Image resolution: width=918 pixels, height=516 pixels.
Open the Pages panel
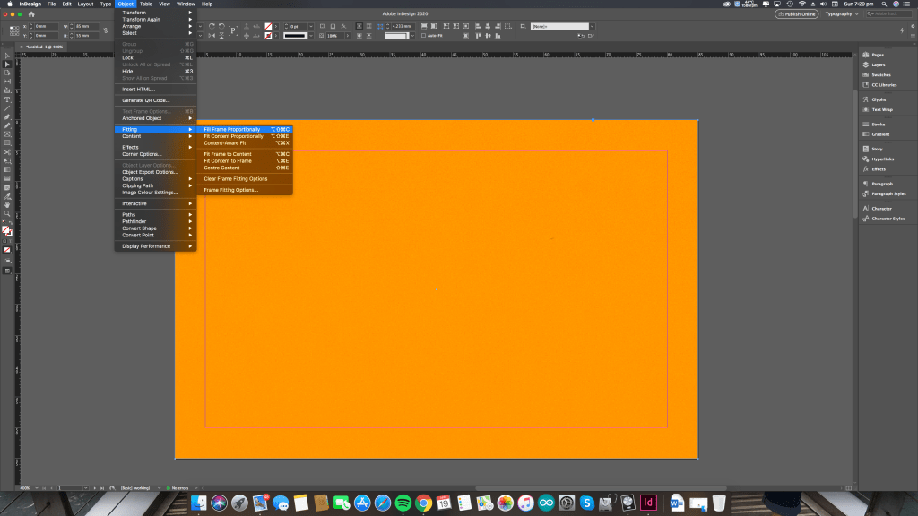tap(878, 55)
